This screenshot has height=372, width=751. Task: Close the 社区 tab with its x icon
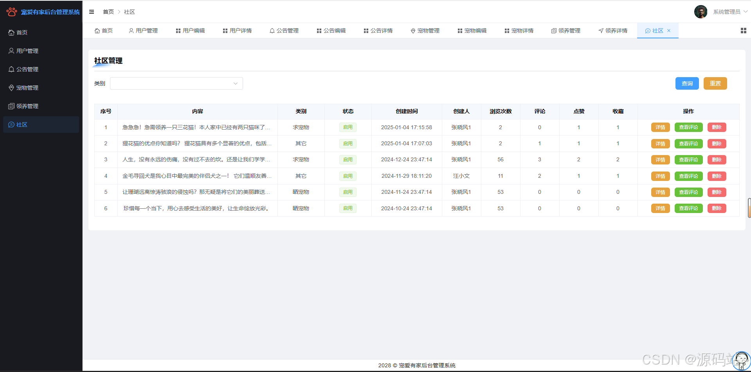pos(669,31)
